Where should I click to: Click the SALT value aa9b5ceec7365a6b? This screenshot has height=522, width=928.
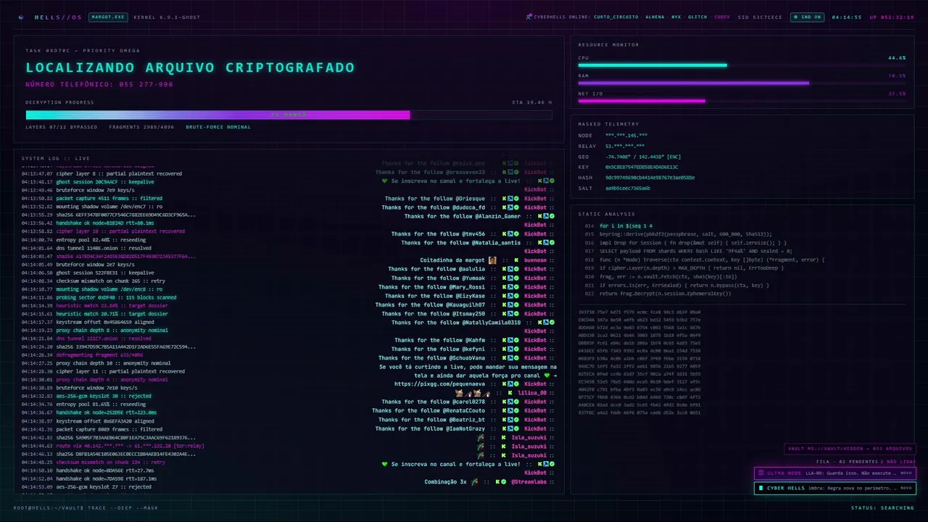click(628, 188)
